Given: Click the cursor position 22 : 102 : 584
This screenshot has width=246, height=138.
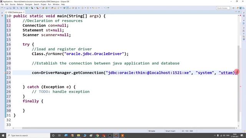Looking at the screenshot, I should 187,131.
